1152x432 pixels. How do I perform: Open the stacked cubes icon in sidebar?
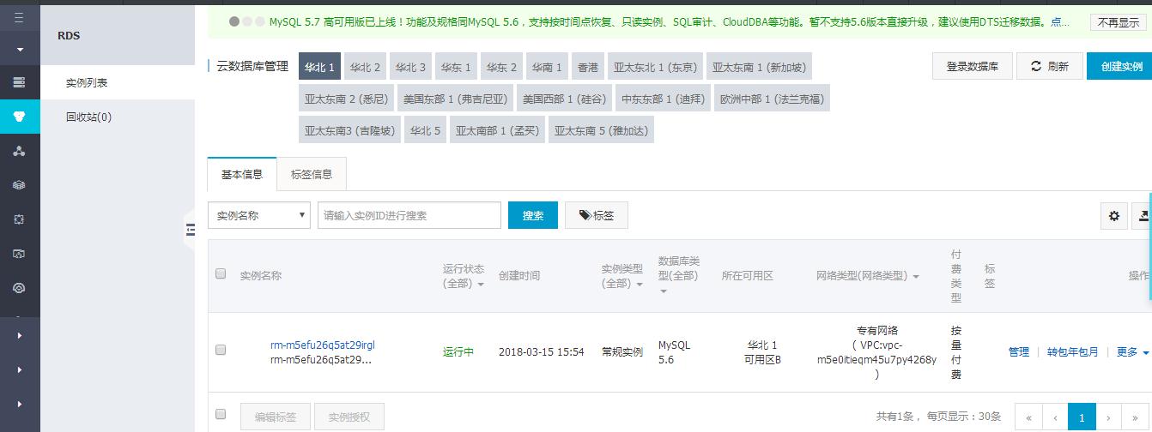20,185
